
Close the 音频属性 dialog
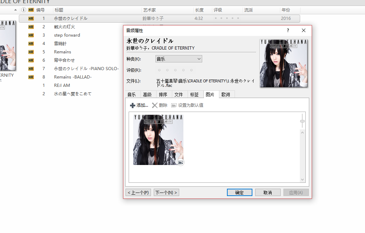pyautogui.click(x=304, y=30)
